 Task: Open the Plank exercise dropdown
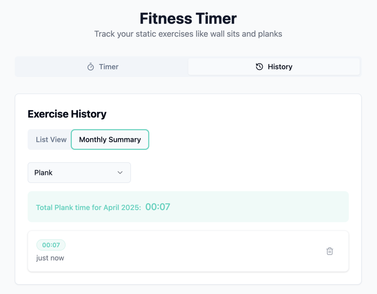point(79,172)
